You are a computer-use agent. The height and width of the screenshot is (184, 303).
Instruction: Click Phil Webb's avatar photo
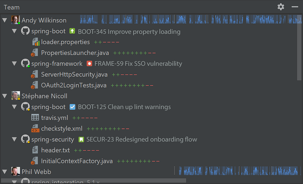16,171
